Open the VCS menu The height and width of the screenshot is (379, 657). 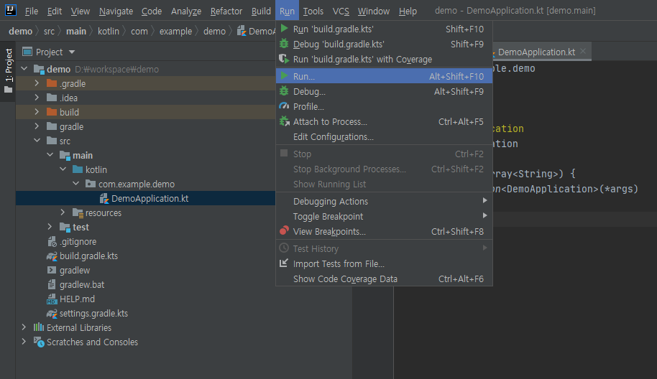[341, 11]
